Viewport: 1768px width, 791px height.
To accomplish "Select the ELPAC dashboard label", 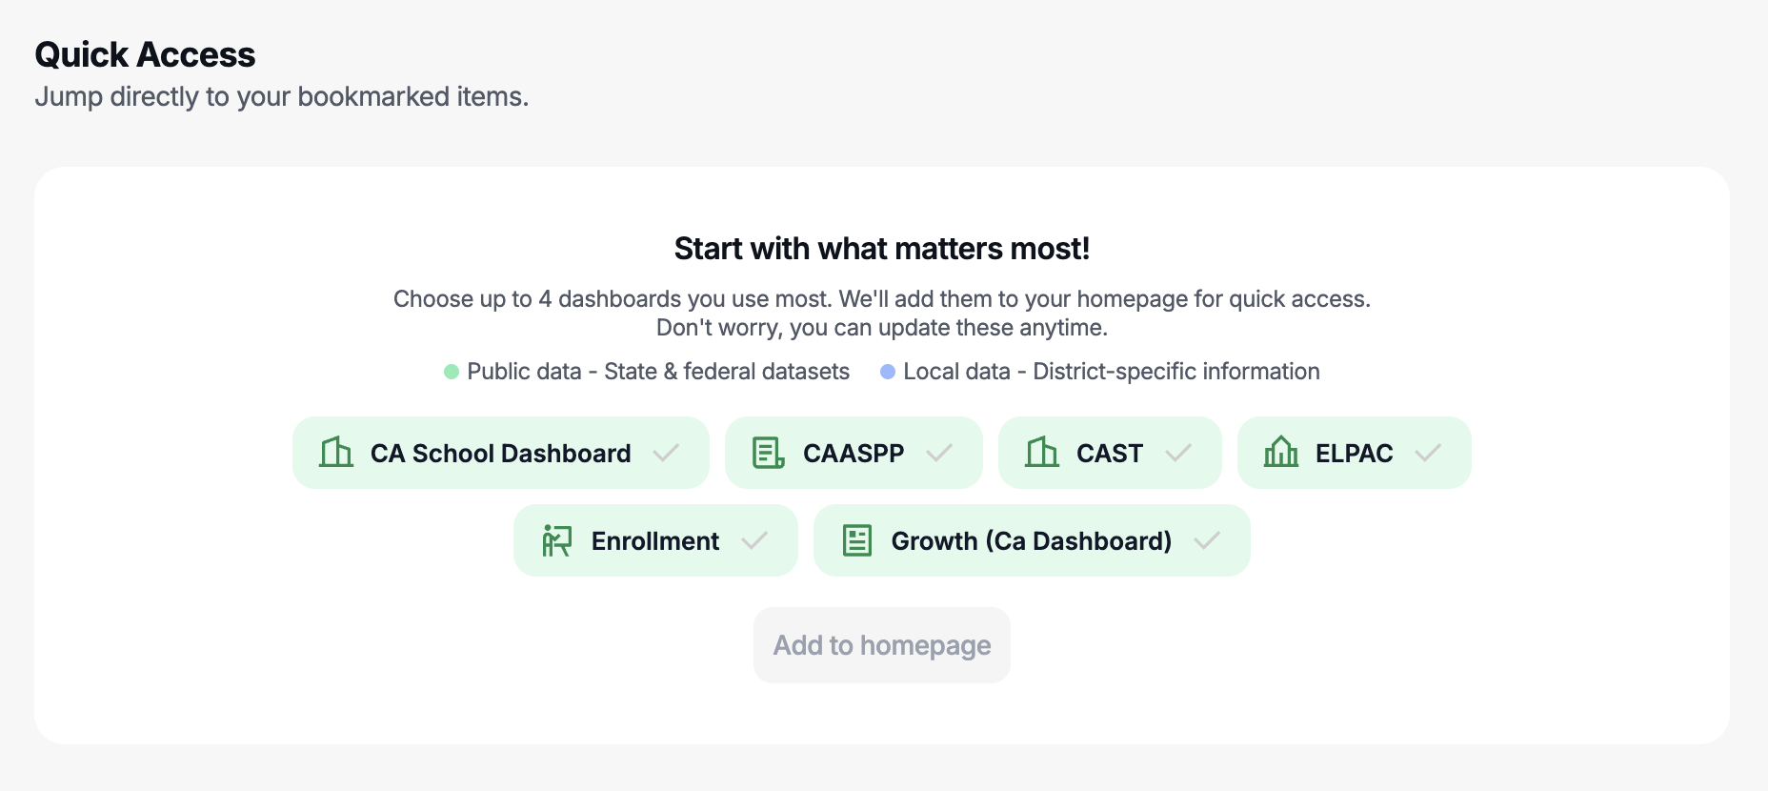I will 1355,454.
